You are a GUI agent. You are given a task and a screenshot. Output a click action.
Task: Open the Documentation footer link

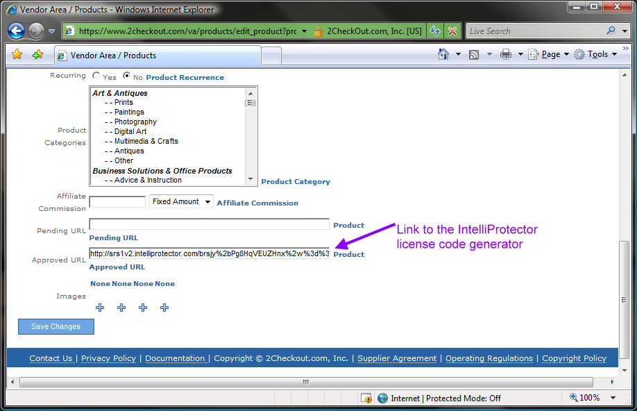coord(175,358)
